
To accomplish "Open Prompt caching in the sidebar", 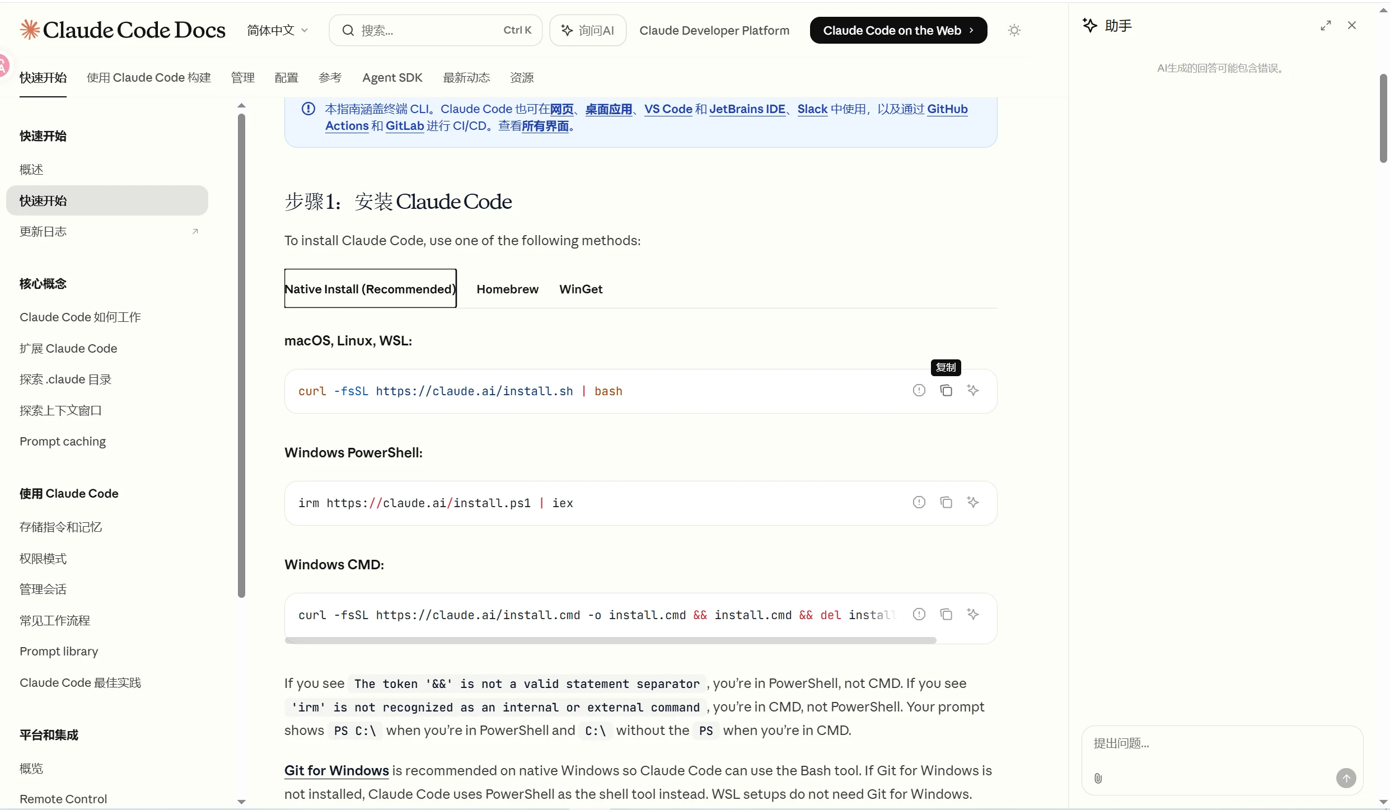I will point(63,441).
